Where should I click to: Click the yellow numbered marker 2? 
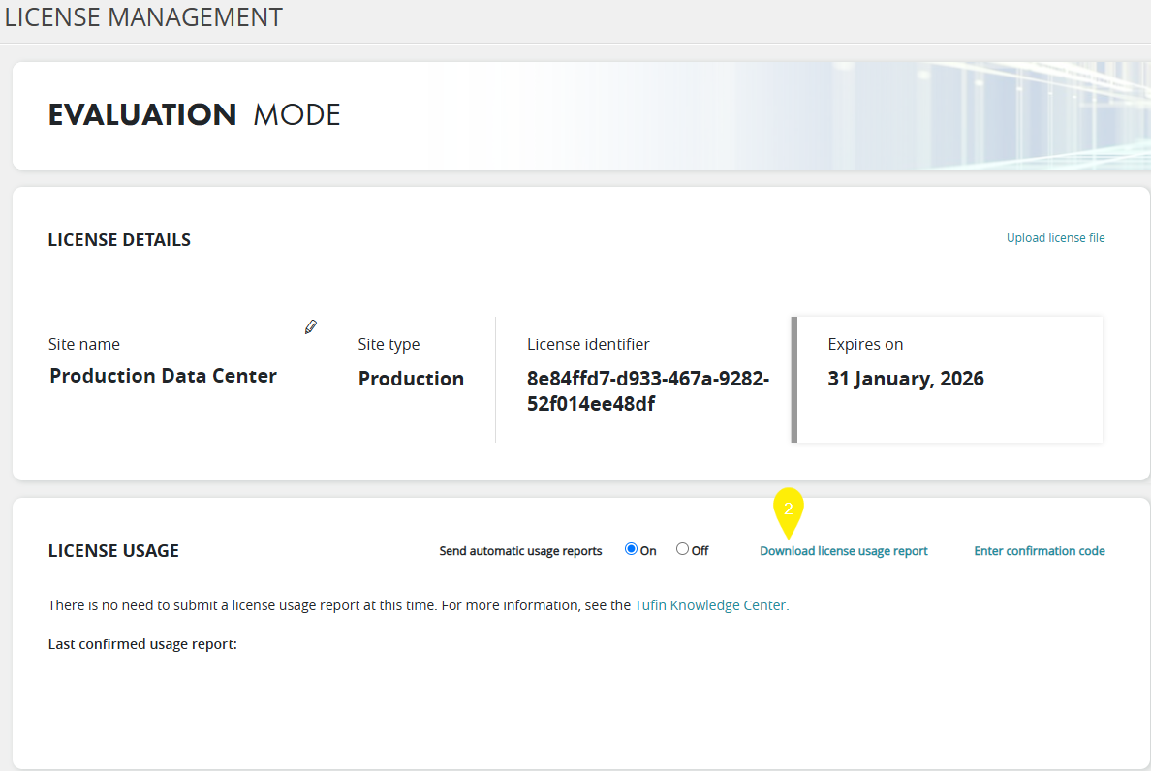click(789, 509)
